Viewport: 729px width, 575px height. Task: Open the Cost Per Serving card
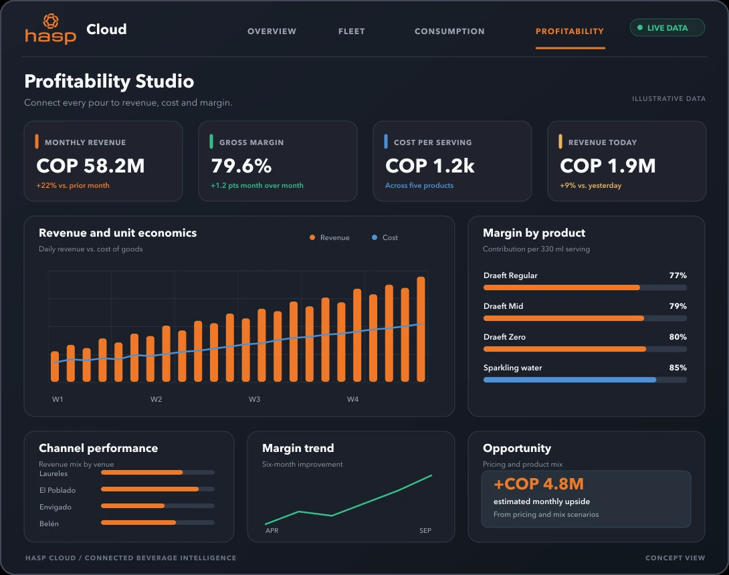(452, 161)
